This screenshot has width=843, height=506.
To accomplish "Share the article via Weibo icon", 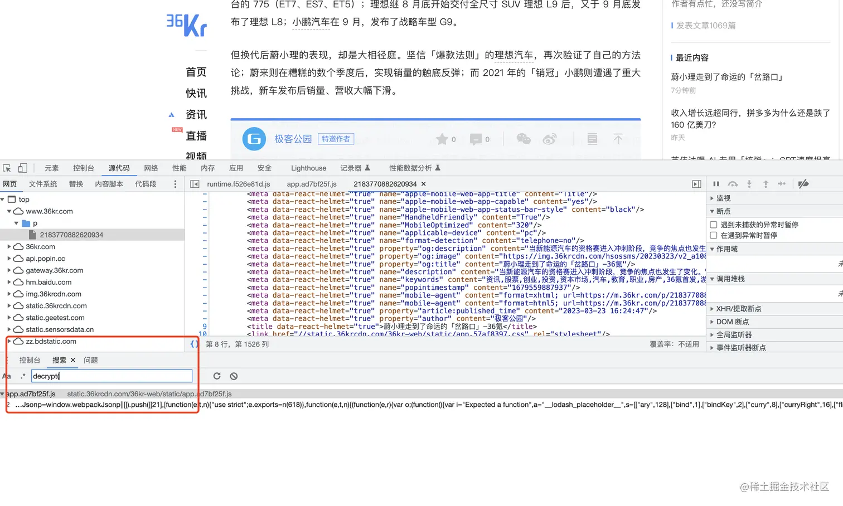I will pyautogui.click(x=550, y=139).
